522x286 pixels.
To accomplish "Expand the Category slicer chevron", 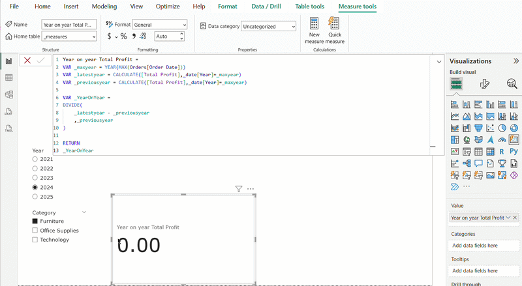I will pyautogui.click(x=84, y=212).
